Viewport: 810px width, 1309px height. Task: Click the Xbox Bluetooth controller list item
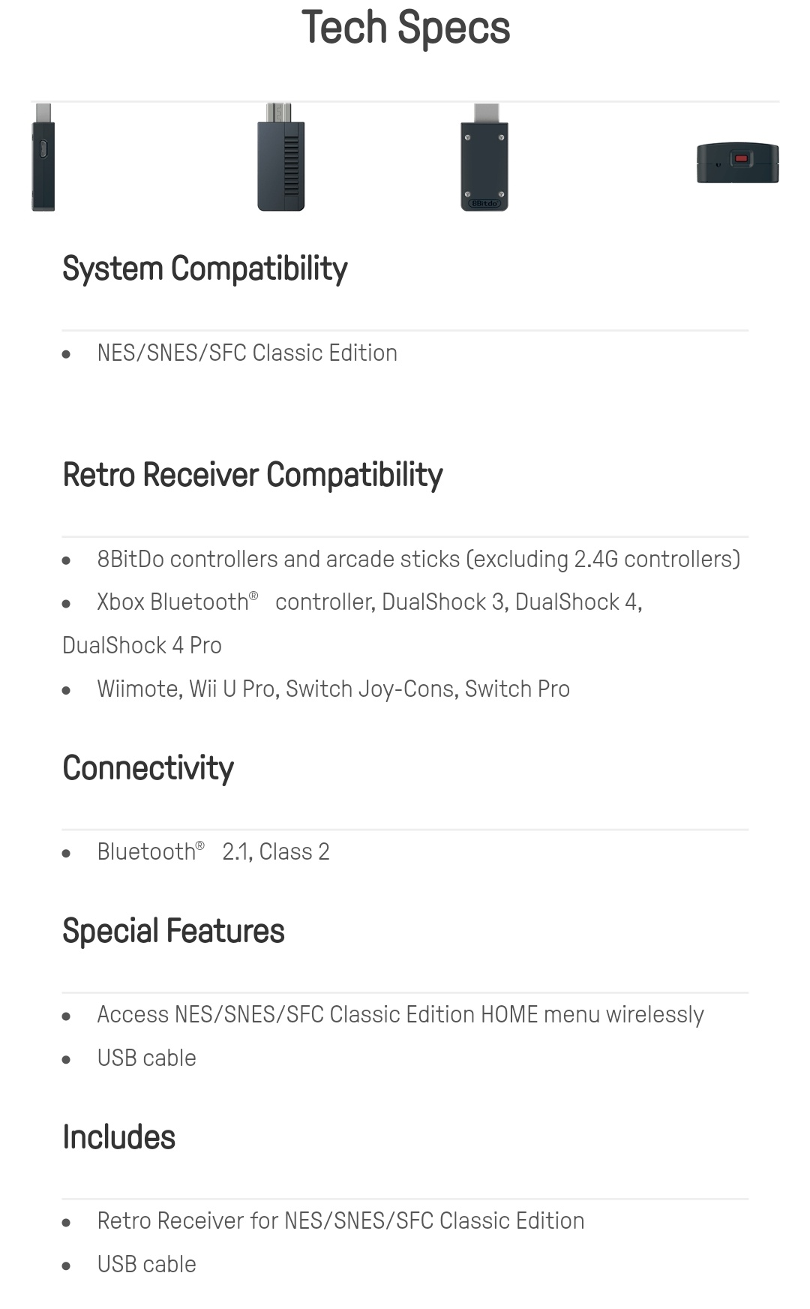pyautogui.click(x=370, y=602)
